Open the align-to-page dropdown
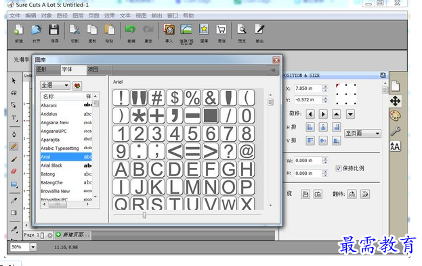This screenshot has height=266, width=422. pyautogui.click(x=362, y=133)
